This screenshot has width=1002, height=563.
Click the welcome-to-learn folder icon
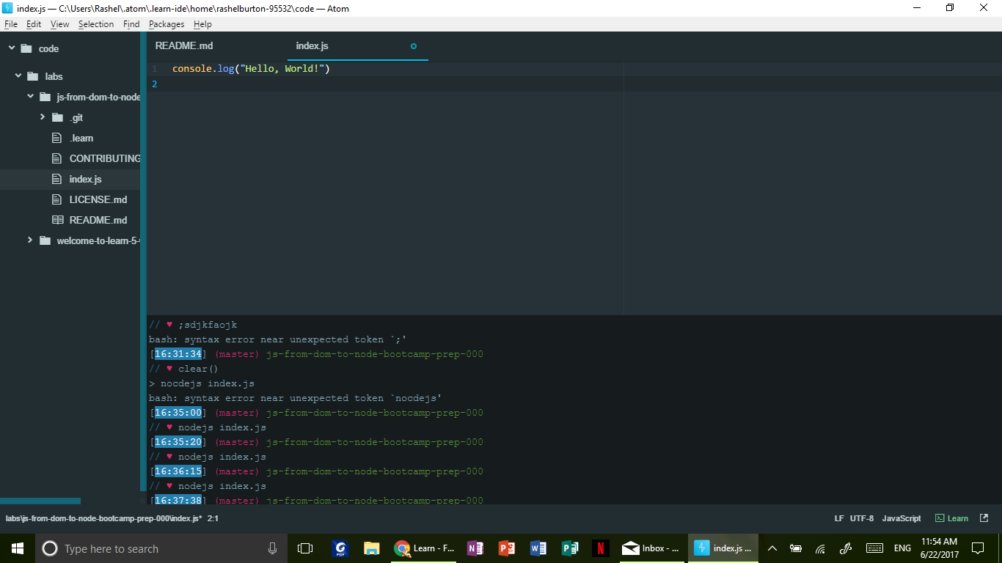(x=45, y=240)
